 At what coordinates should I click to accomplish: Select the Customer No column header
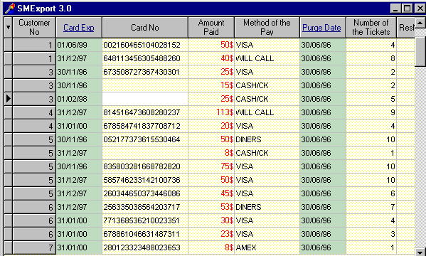pyautogui.click(x=34, y=27)
